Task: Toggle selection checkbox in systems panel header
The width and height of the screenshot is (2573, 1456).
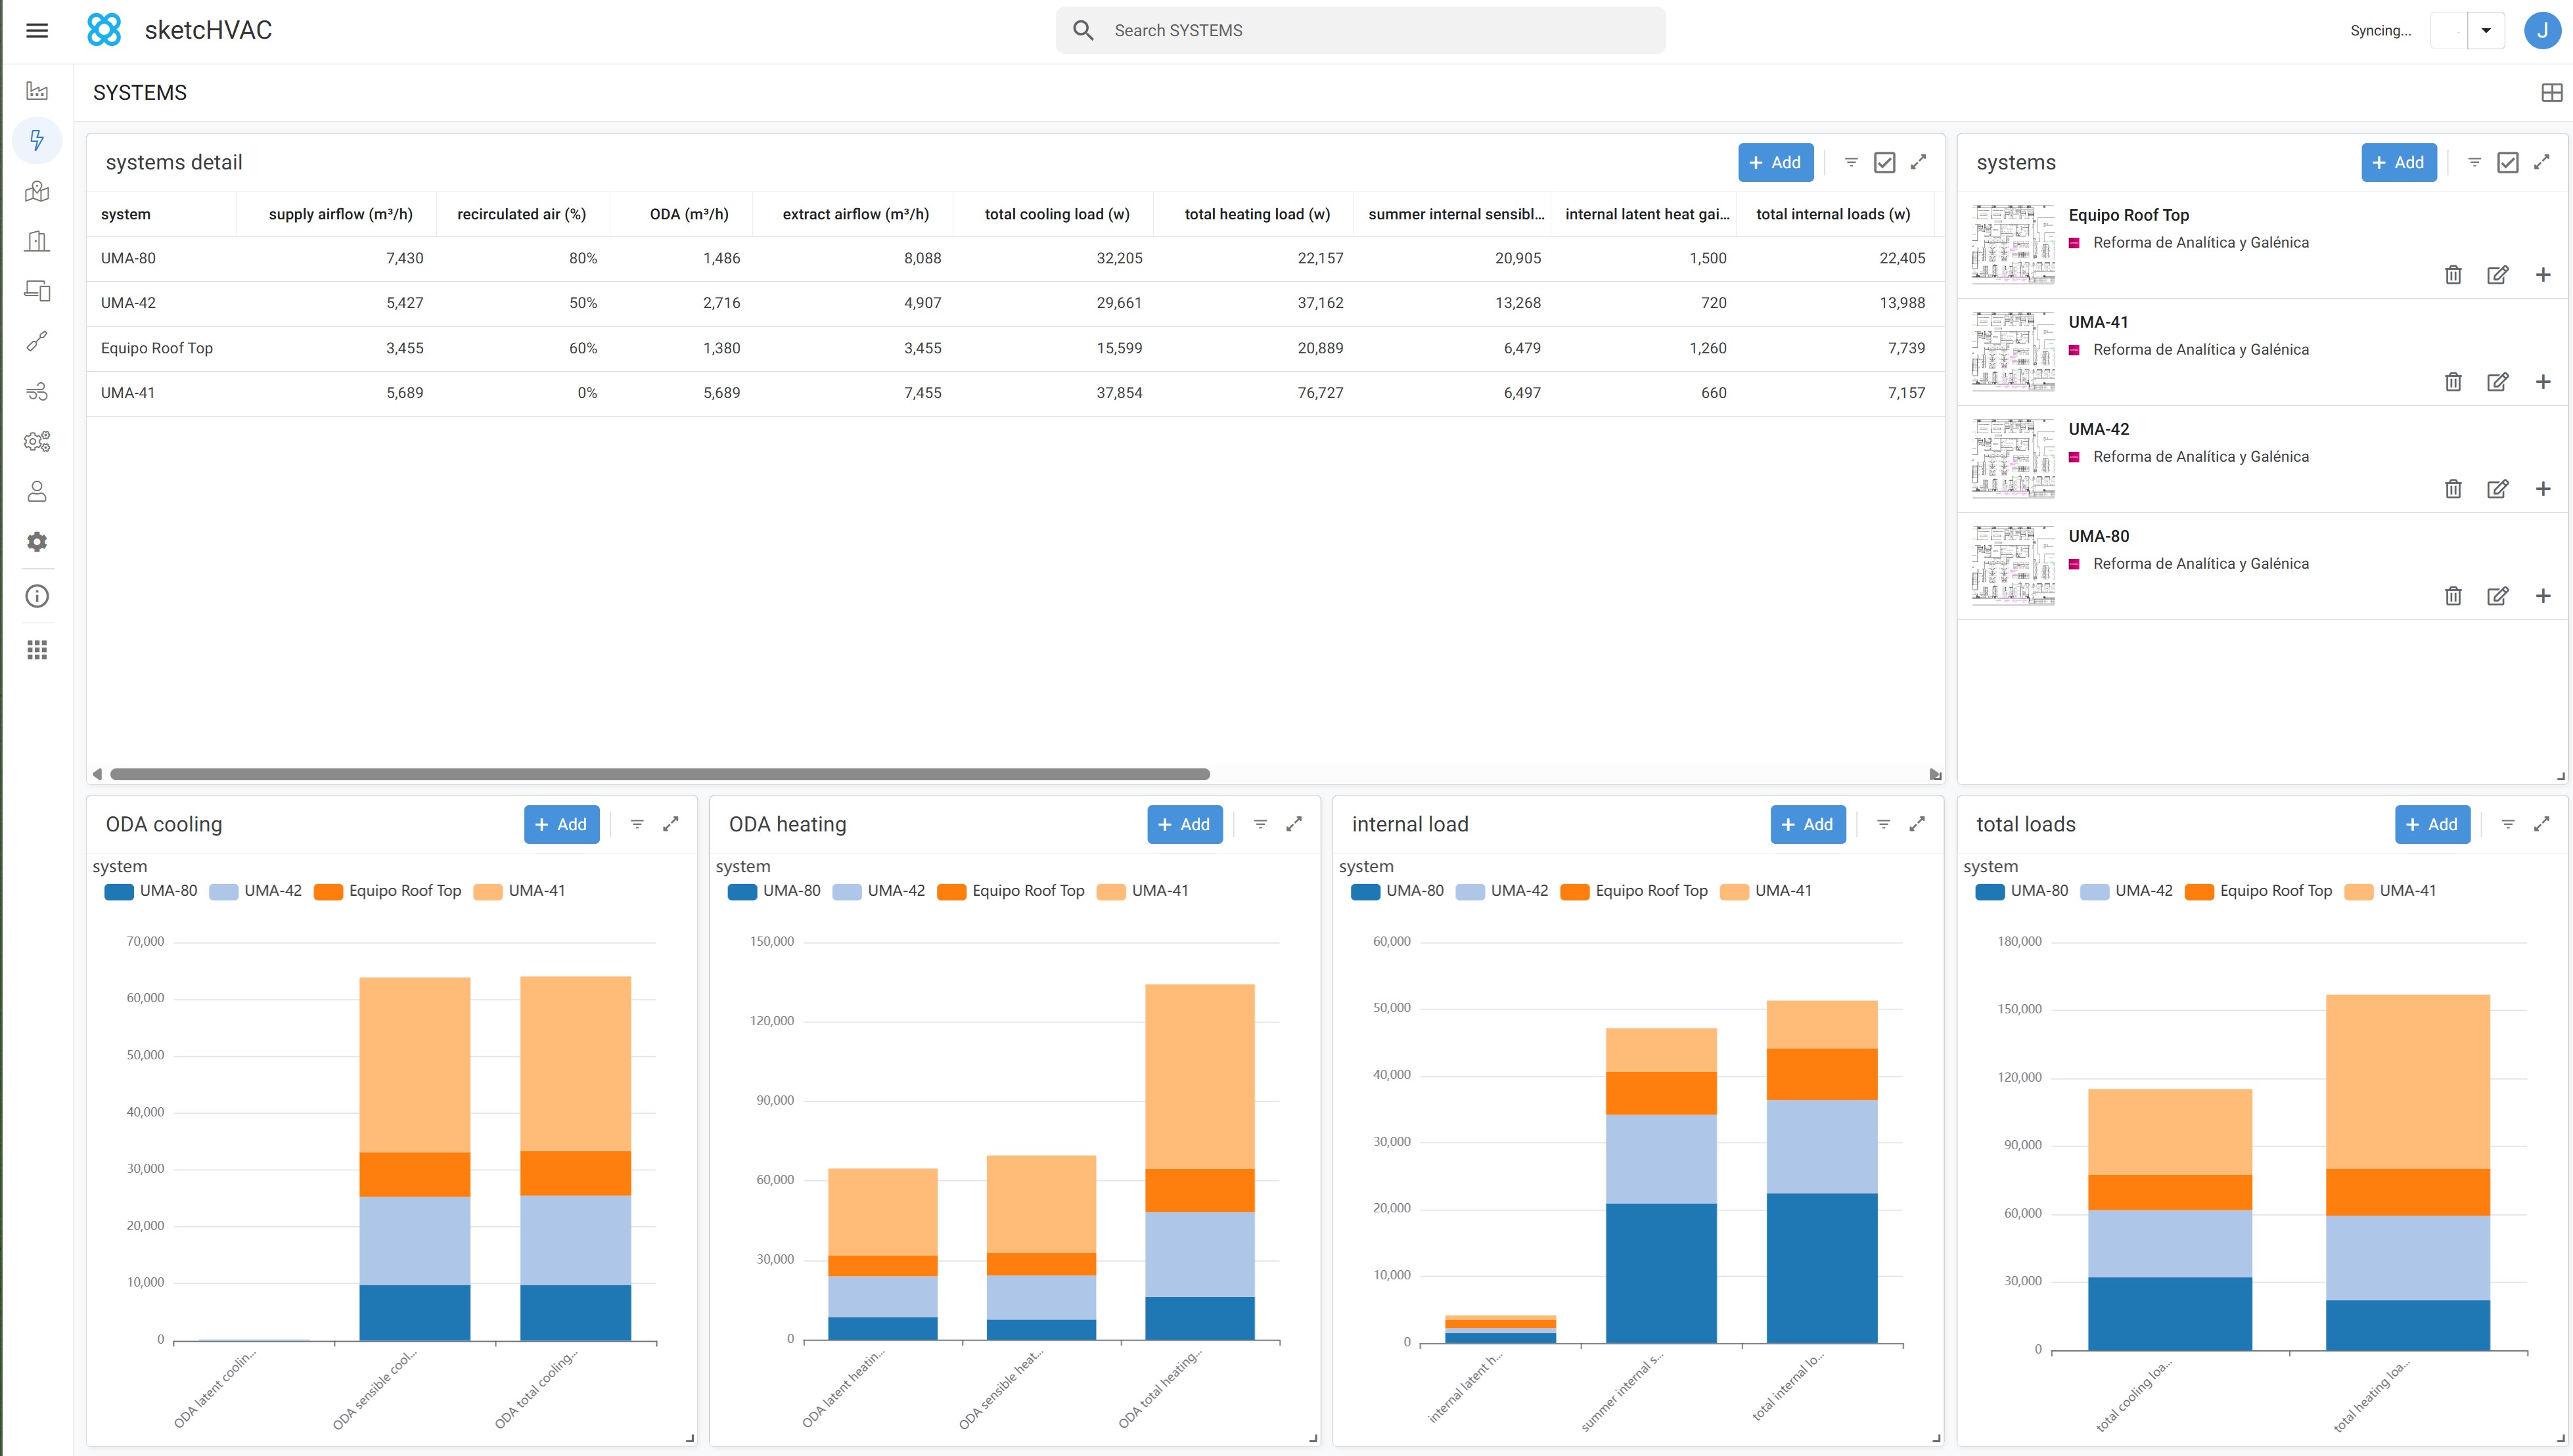Action: click(x=2508, y=162)
